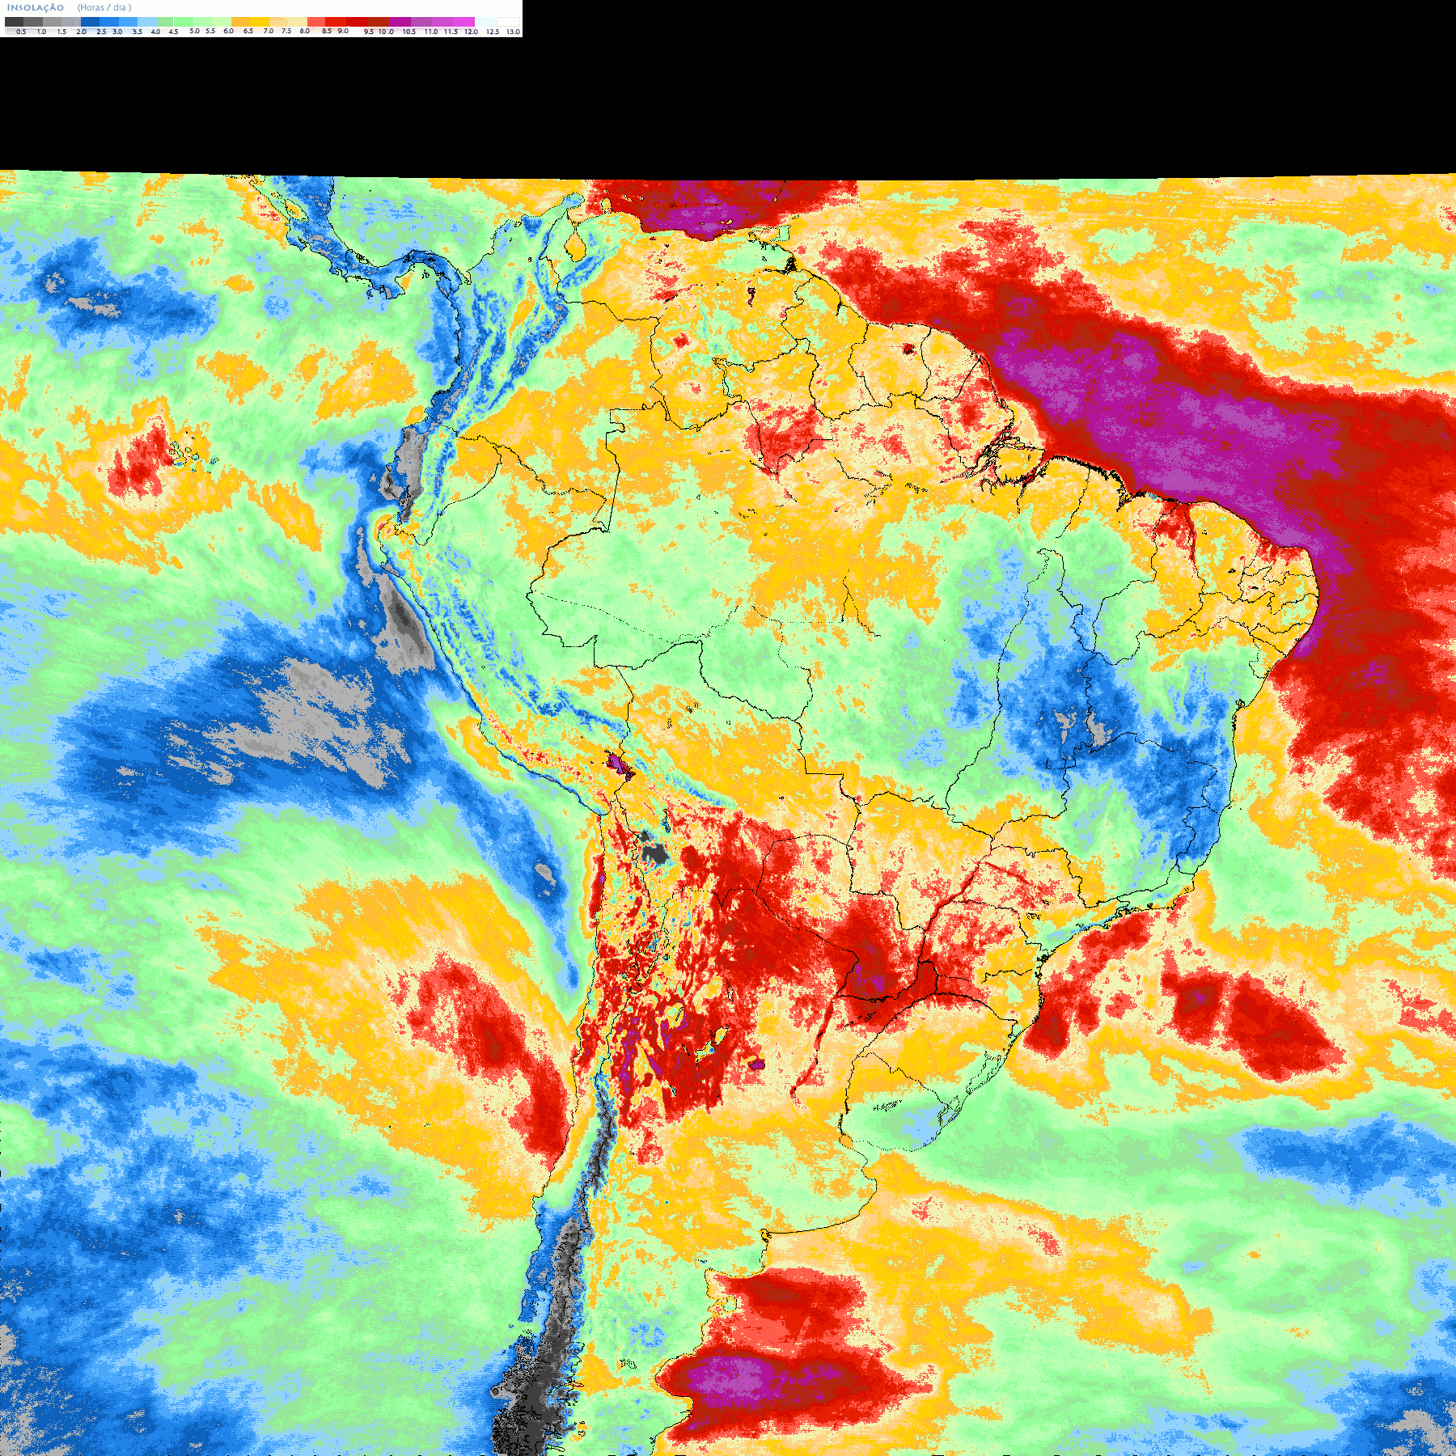Pick the pale blue swatch left of 12.5
Screen dimensions: 1456x1456
(485, 22)
